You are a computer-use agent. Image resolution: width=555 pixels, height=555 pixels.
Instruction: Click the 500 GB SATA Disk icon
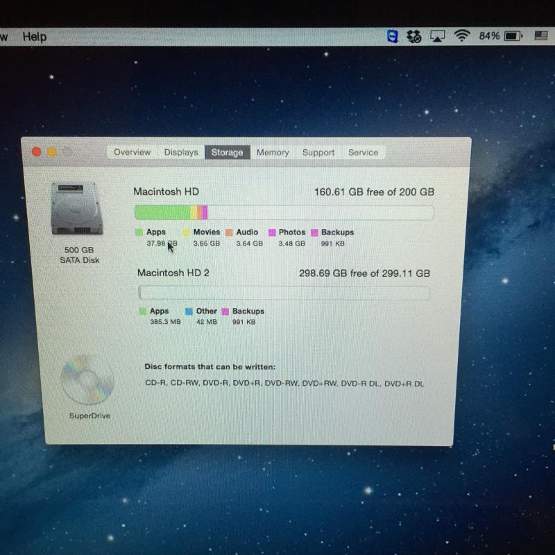tap(75, 208)
